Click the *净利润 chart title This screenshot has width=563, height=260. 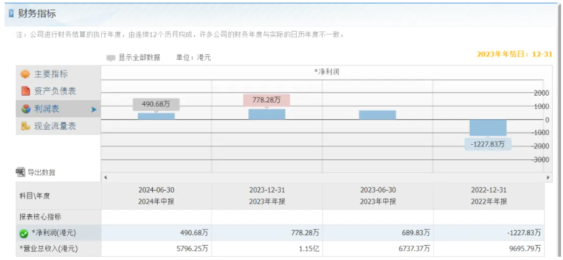(327, 72)
